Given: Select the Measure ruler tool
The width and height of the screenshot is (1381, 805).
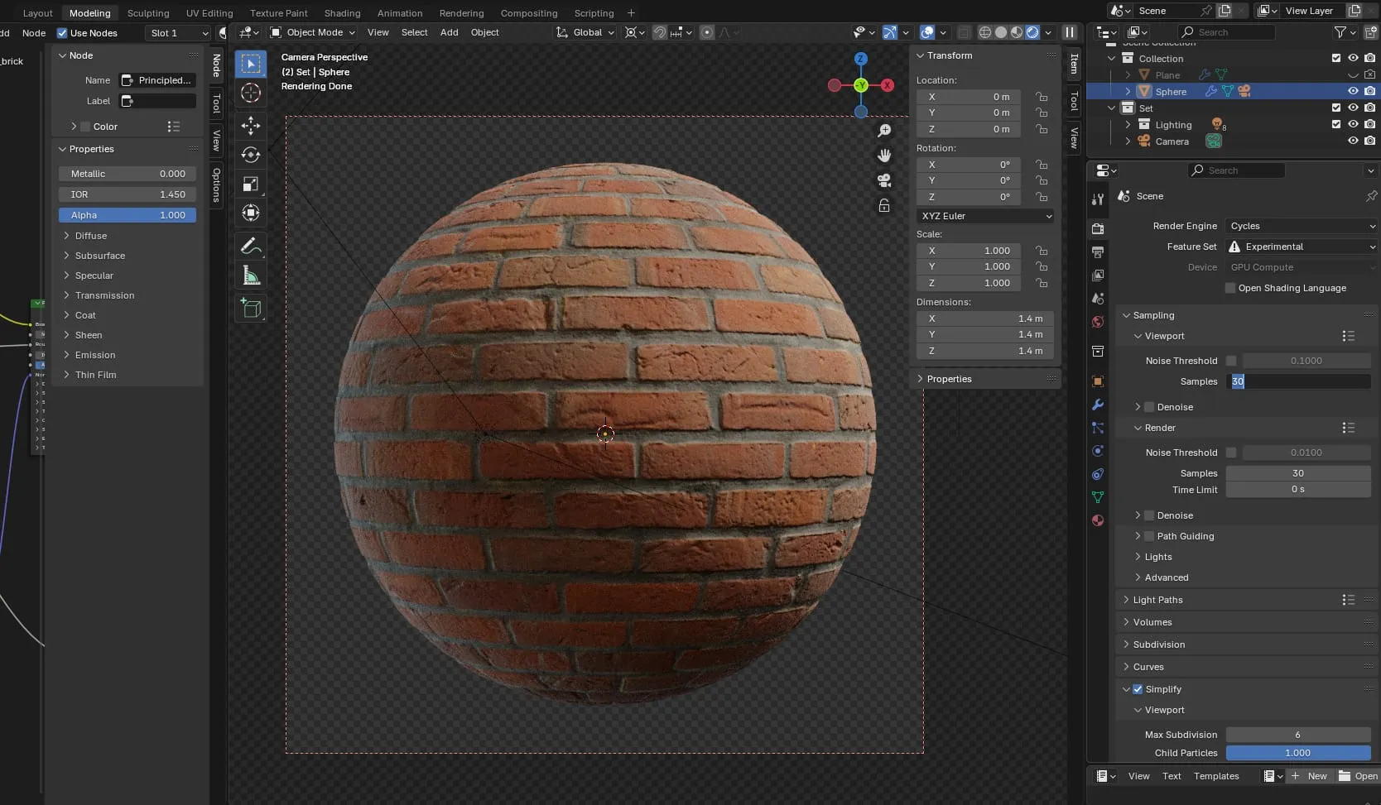Looking at the screenshot, I should [251, 276].
